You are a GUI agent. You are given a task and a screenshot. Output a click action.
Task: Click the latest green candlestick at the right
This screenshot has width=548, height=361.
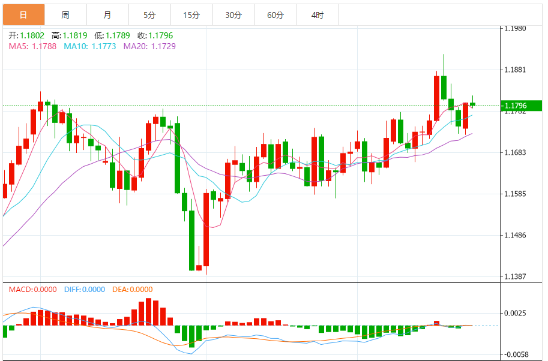[473, 104]
